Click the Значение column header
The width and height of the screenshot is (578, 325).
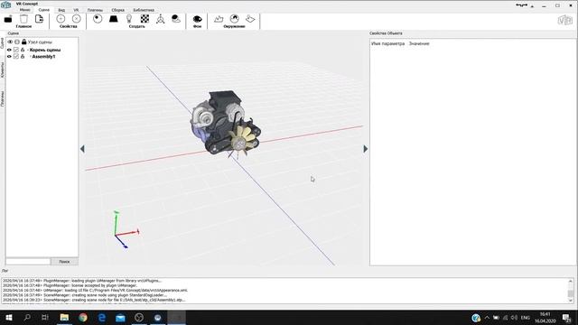(x=419, y=43)
